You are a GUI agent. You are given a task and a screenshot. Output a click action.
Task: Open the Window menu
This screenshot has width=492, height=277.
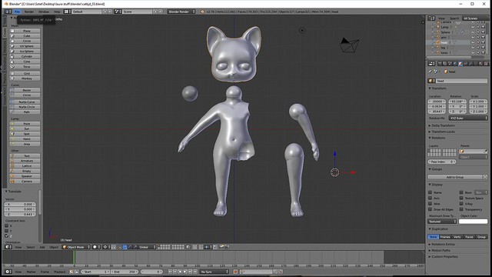click(x=44, y=12)
